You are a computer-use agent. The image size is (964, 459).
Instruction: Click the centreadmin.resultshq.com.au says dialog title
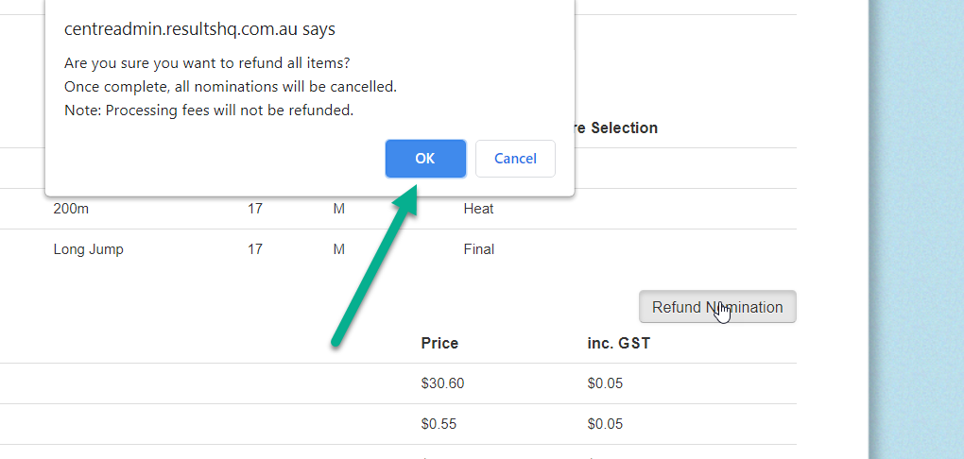point(199,29)
